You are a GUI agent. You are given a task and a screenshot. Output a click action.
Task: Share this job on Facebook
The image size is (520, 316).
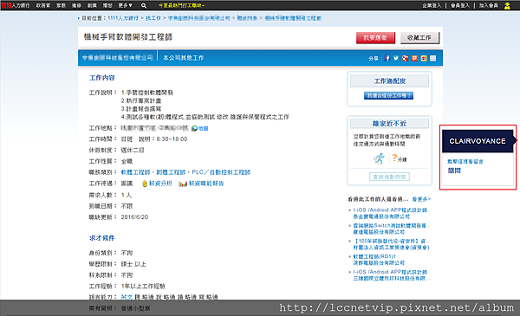[387, 58]
